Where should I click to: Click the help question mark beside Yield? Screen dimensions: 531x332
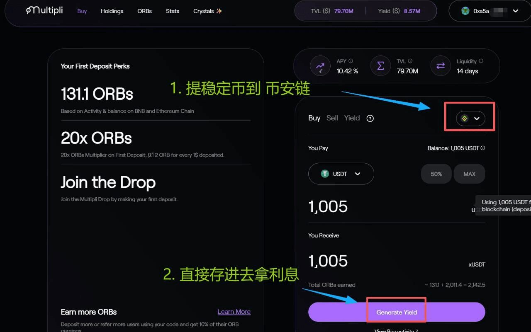[370, 119]
